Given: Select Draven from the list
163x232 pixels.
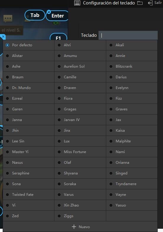Looking at the screenshot, I should [80, 88].
